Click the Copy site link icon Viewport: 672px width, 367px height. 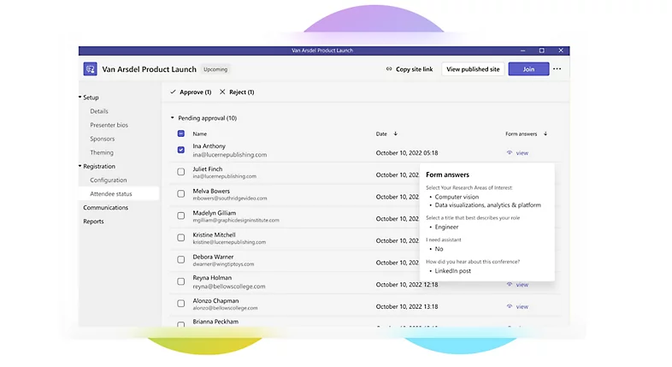tap(389, 69)
